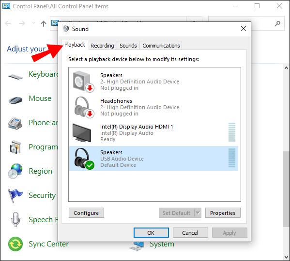Open the Speech Recognition microphone icon

[x=15, y=220]
